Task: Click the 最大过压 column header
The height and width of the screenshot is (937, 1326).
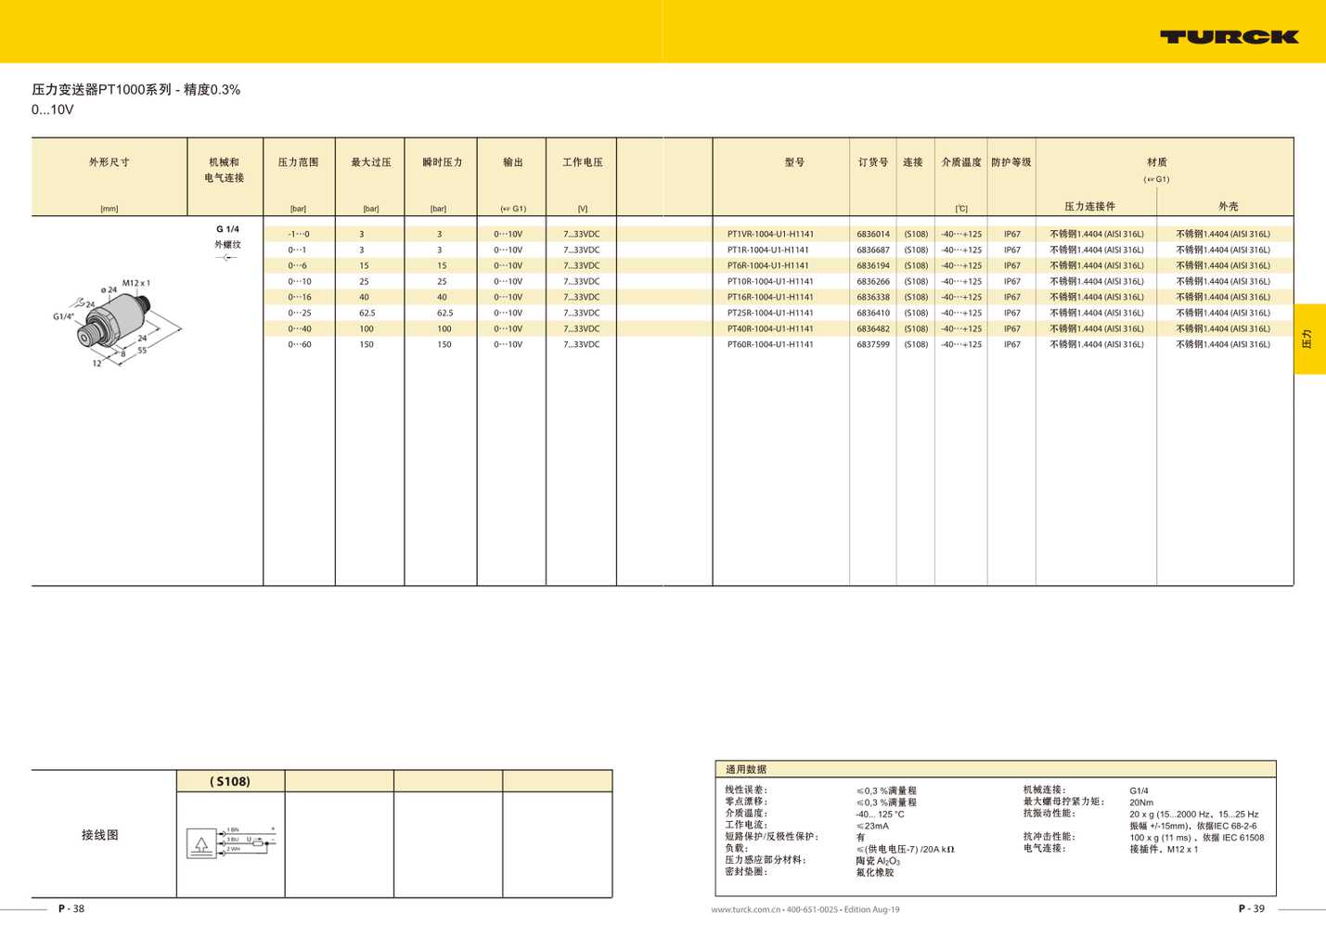Action: 371,162
